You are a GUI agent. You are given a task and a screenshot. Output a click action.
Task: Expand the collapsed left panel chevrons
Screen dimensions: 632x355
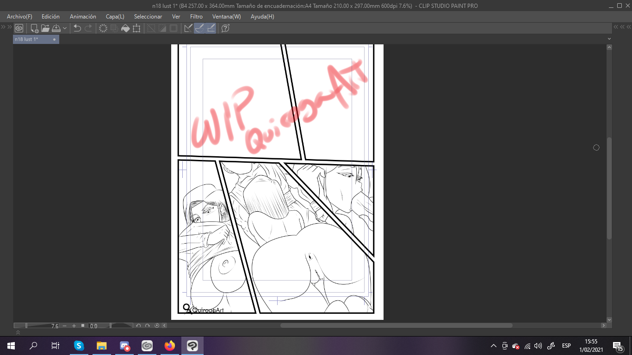pyautogui.click(x=6, y=27)
